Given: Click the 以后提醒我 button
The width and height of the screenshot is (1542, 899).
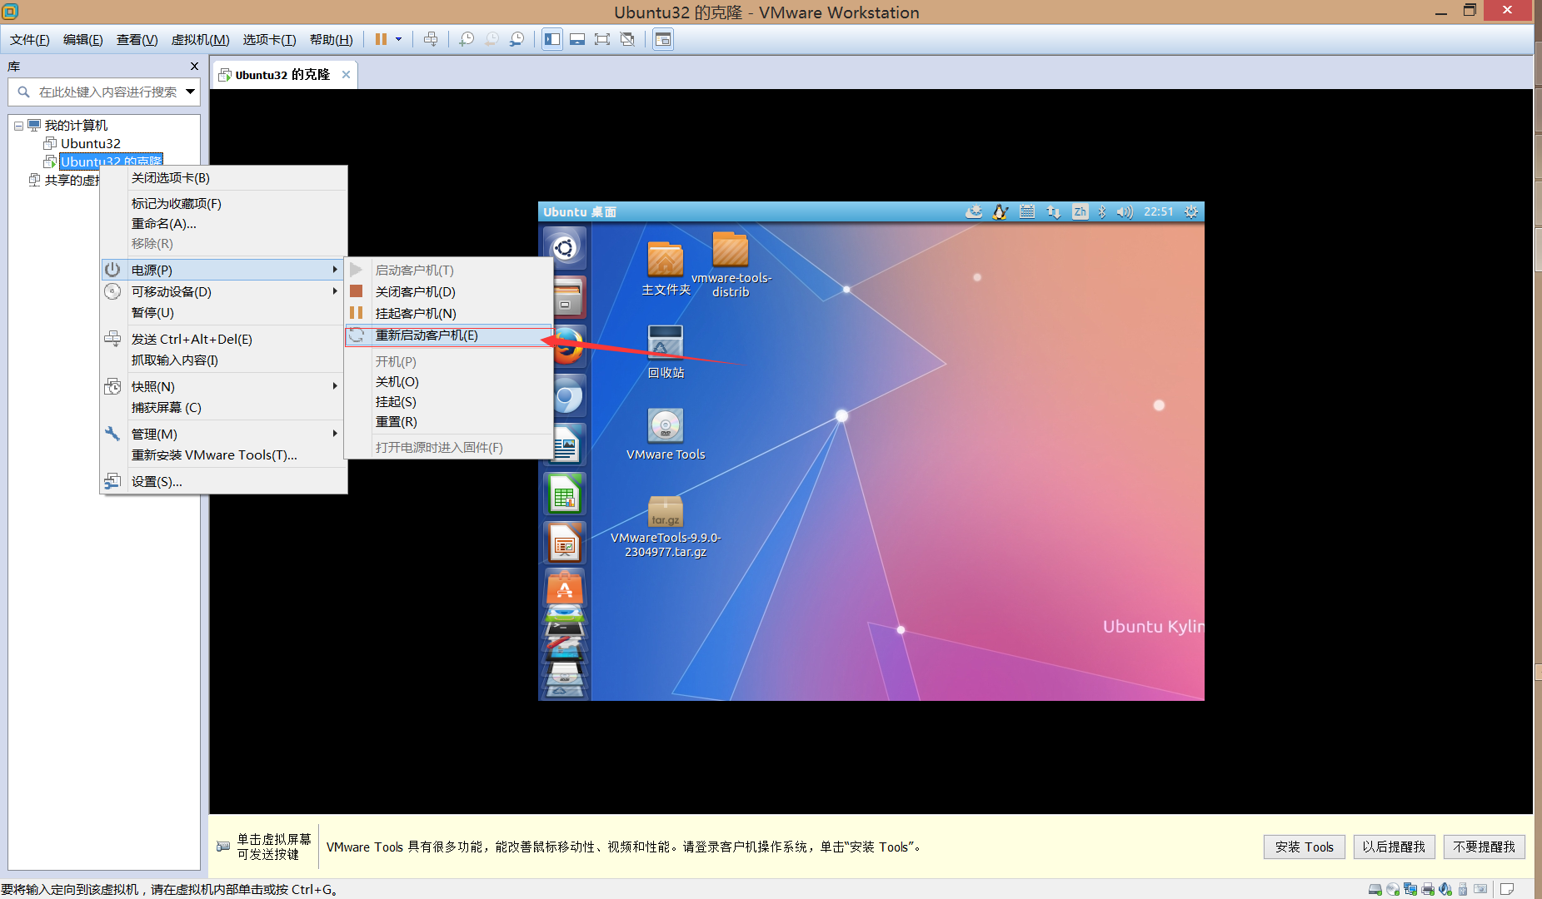Looking at the screenshot, I should tap(1394, 847).
